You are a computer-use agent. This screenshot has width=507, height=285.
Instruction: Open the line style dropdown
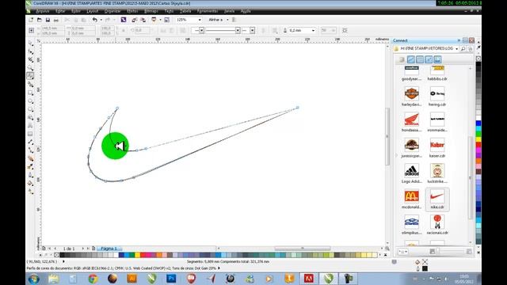coord(238,30)
